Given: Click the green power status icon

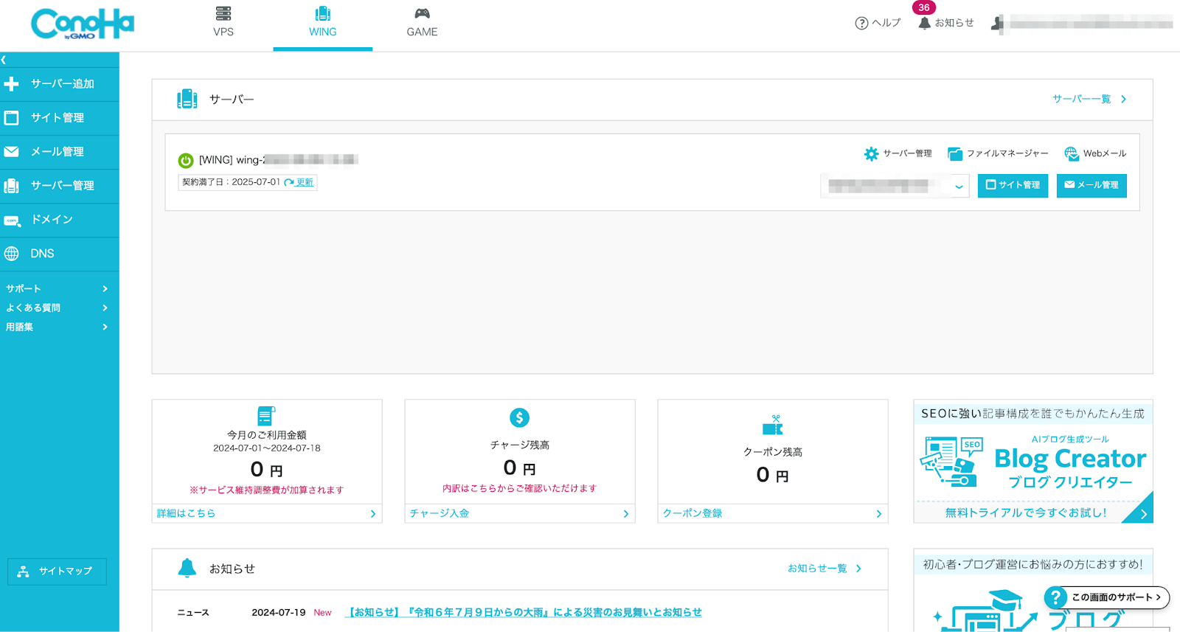Looking at the screenshot, I should coord(186,160).
